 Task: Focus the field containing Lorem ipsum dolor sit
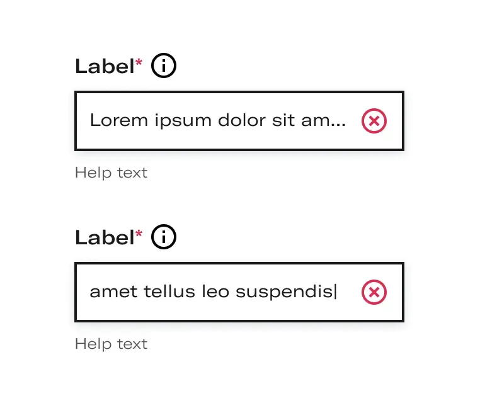239,121
